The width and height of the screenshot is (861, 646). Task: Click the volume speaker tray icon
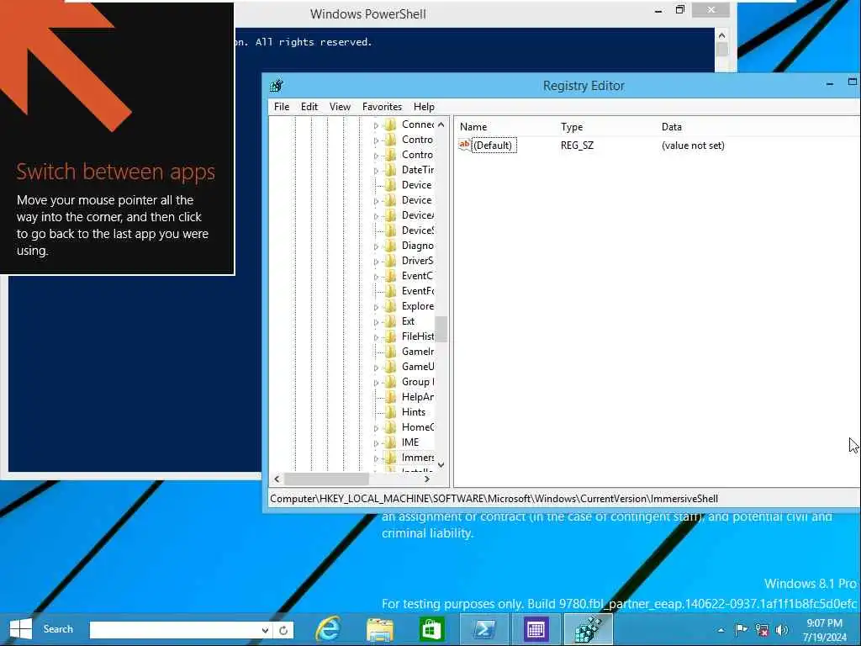point(781,629)
